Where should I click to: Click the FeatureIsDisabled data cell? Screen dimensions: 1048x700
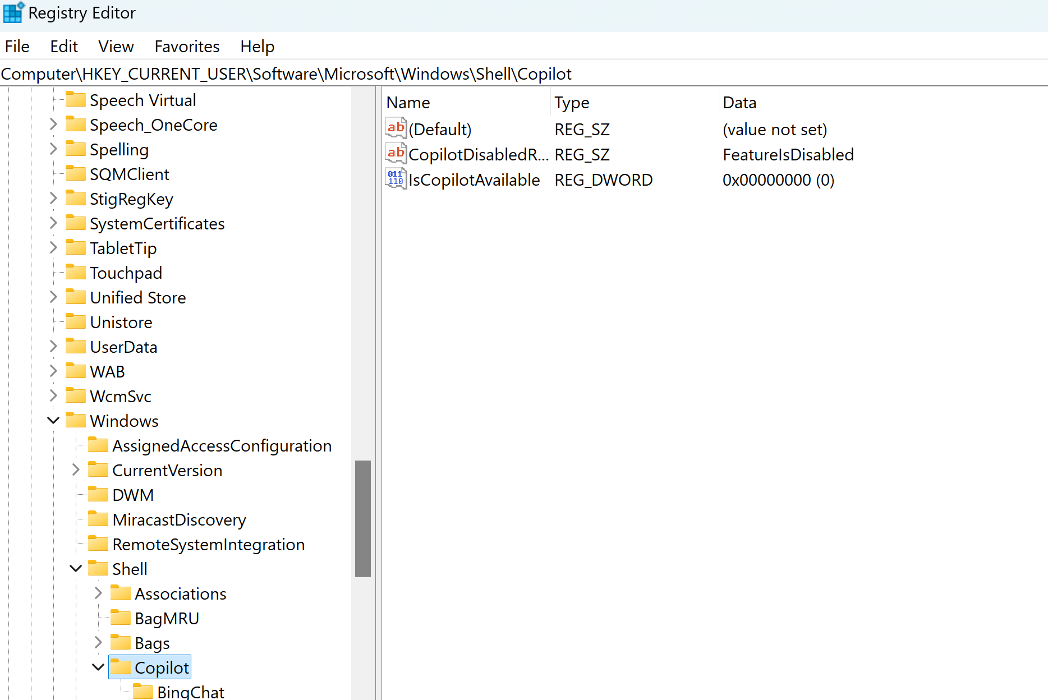pyautogui.click(x=788, y=155)
